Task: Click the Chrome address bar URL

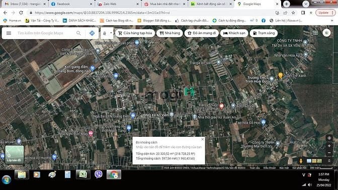Action: [102, 13]
